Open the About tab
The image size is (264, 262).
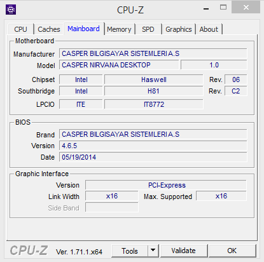[x=209, y=29]
